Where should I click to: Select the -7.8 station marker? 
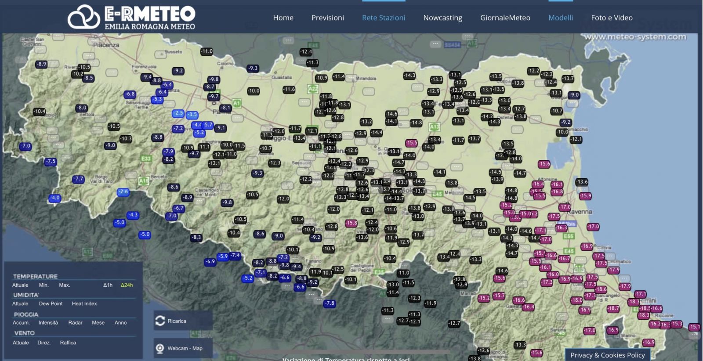coord(330,303)
